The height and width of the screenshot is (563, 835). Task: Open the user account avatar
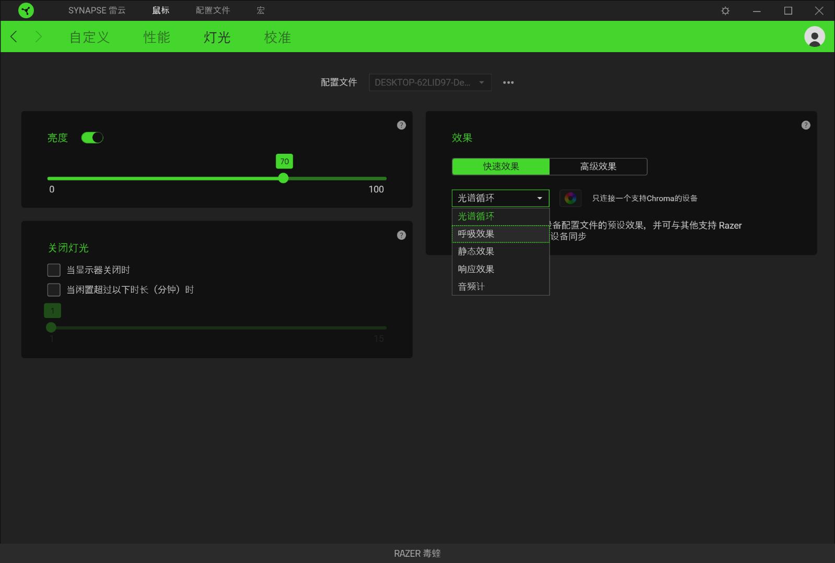[814, 36]
